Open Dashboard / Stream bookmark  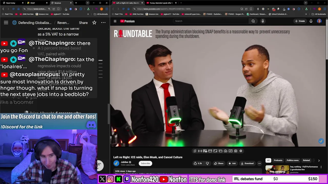(257, 14)
